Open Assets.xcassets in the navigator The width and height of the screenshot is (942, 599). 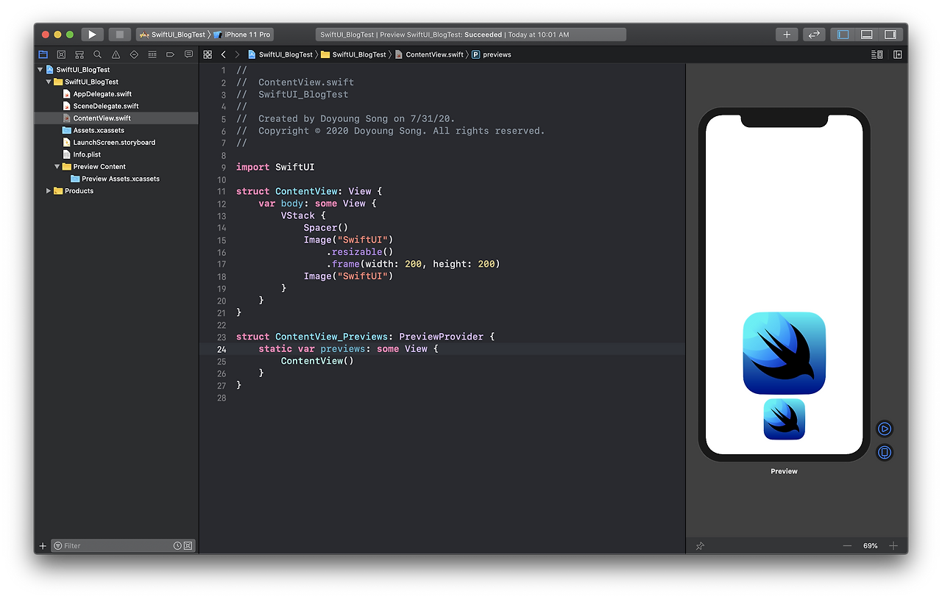click(99, 130)
